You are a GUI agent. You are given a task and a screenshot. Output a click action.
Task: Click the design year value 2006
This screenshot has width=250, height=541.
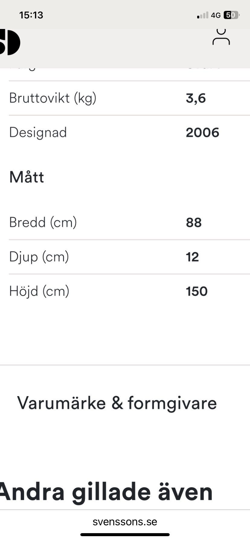[x=202, y=133]
